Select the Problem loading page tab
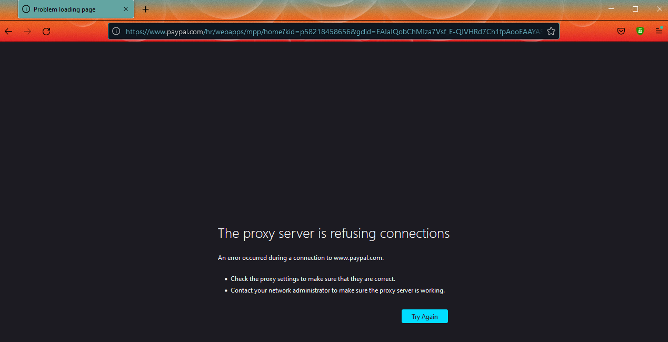The width and height of the screenshot is (668, 342). (x=76, y=9)
